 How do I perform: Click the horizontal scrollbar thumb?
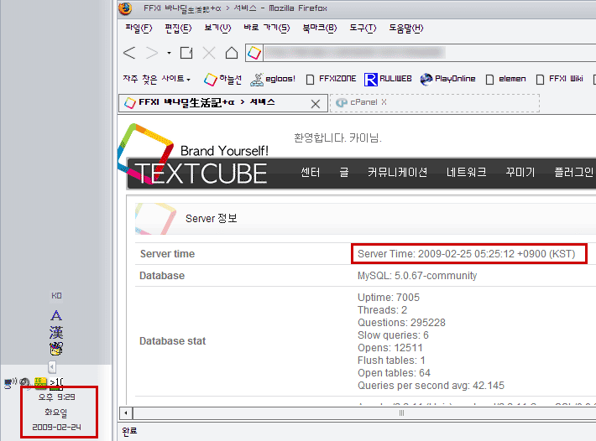402,413
